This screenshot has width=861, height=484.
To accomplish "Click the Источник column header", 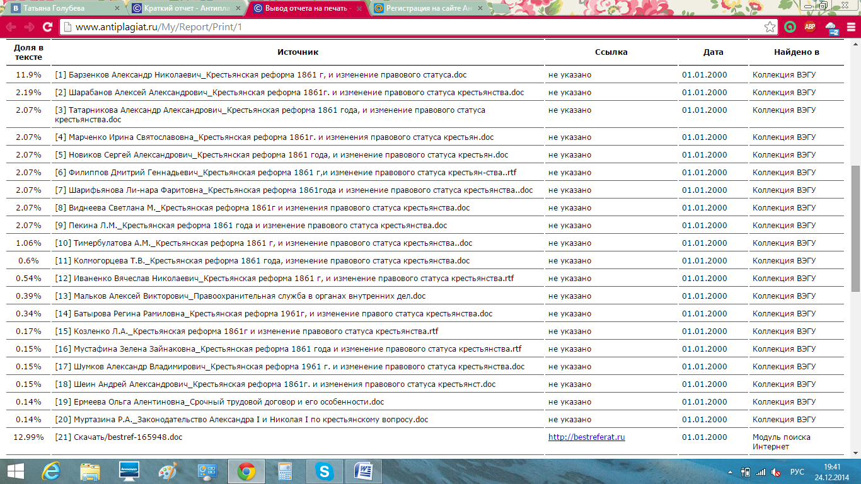I will [x=298, y=52].
